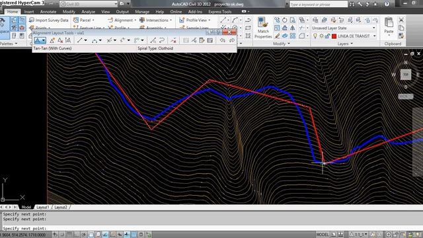Open the Sub-entity editor

click(202, 40)
